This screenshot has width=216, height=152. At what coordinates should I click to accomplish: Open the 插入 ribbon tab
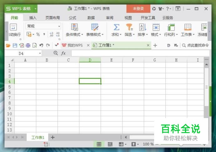33,18
